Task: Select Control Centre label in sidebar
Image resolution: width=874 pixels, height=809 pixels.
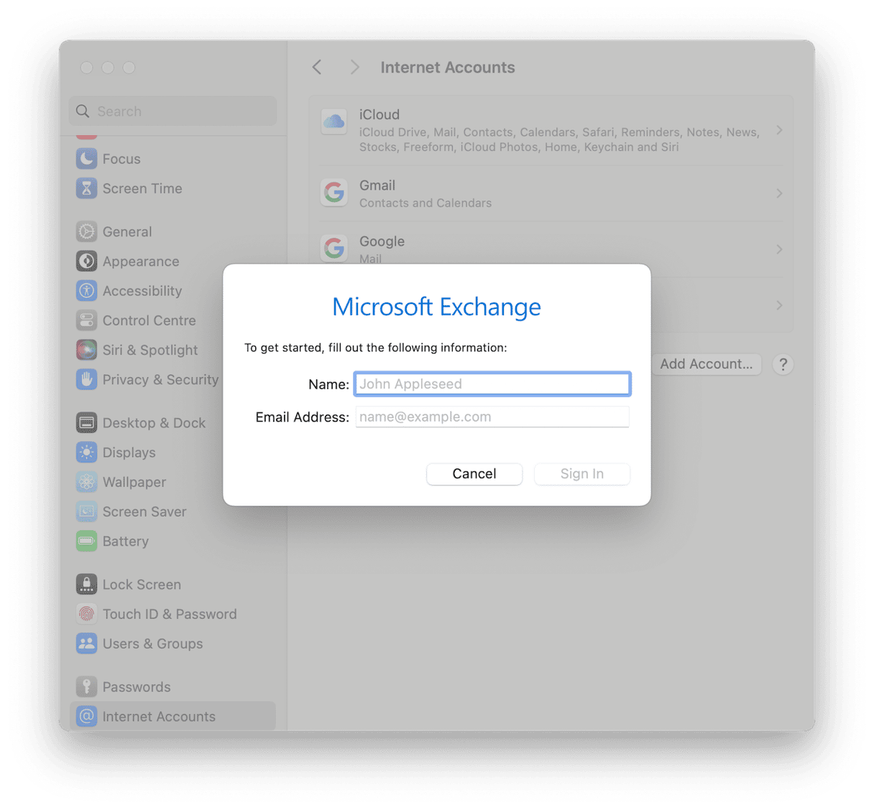Action: [x=149, y=320]
